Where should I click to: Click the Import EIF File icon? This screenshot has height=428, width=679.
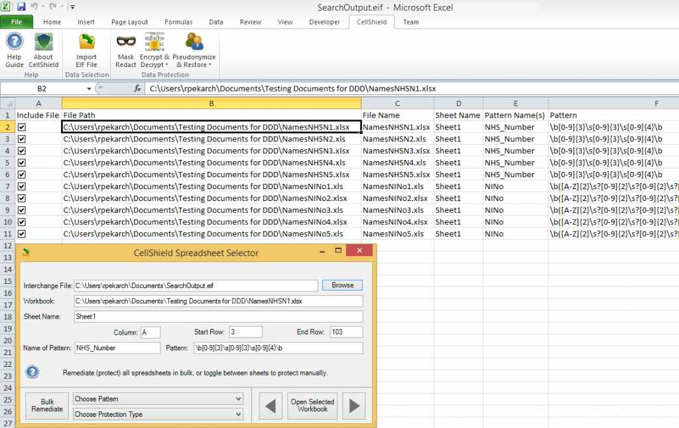pyautogui.click(x=87, y=42)
